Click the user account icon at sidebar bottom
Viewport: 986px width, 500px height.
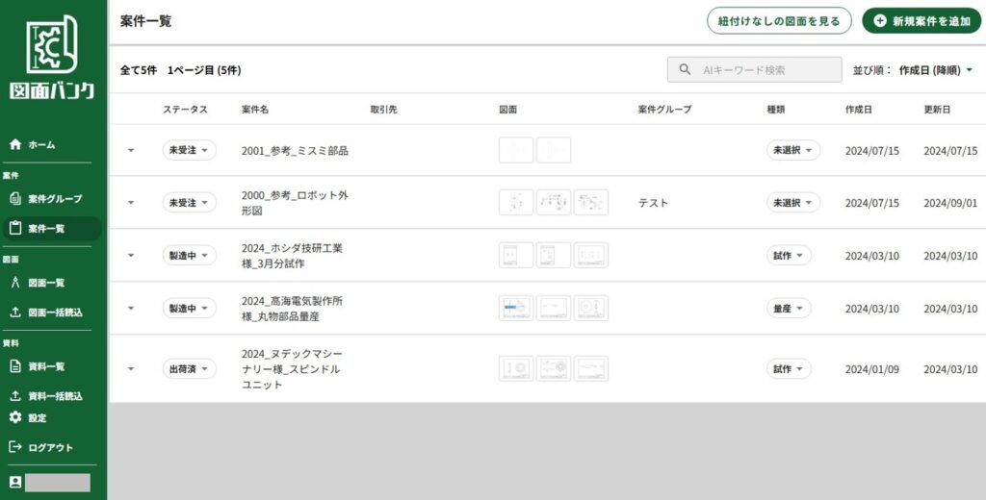tap(15, 482)
